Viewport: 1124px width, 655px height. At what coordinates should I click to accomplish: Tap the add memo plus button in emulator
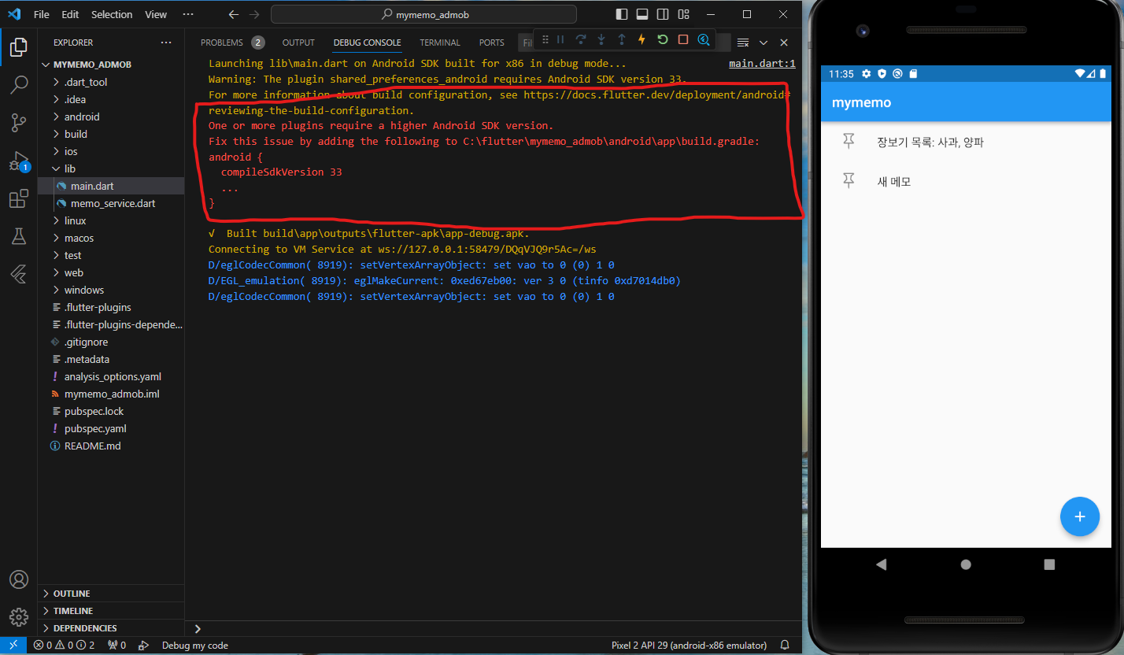1080,516
